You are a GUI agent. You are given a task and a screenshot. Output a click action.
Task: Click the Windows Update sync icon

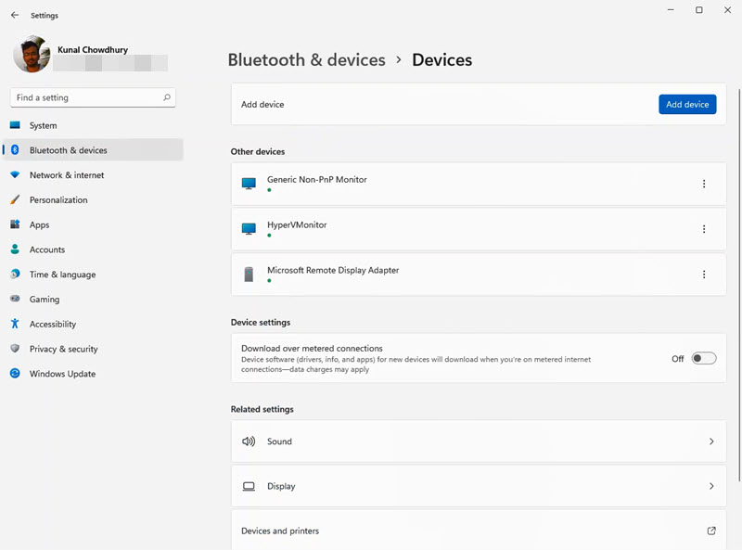coord(15,373)
